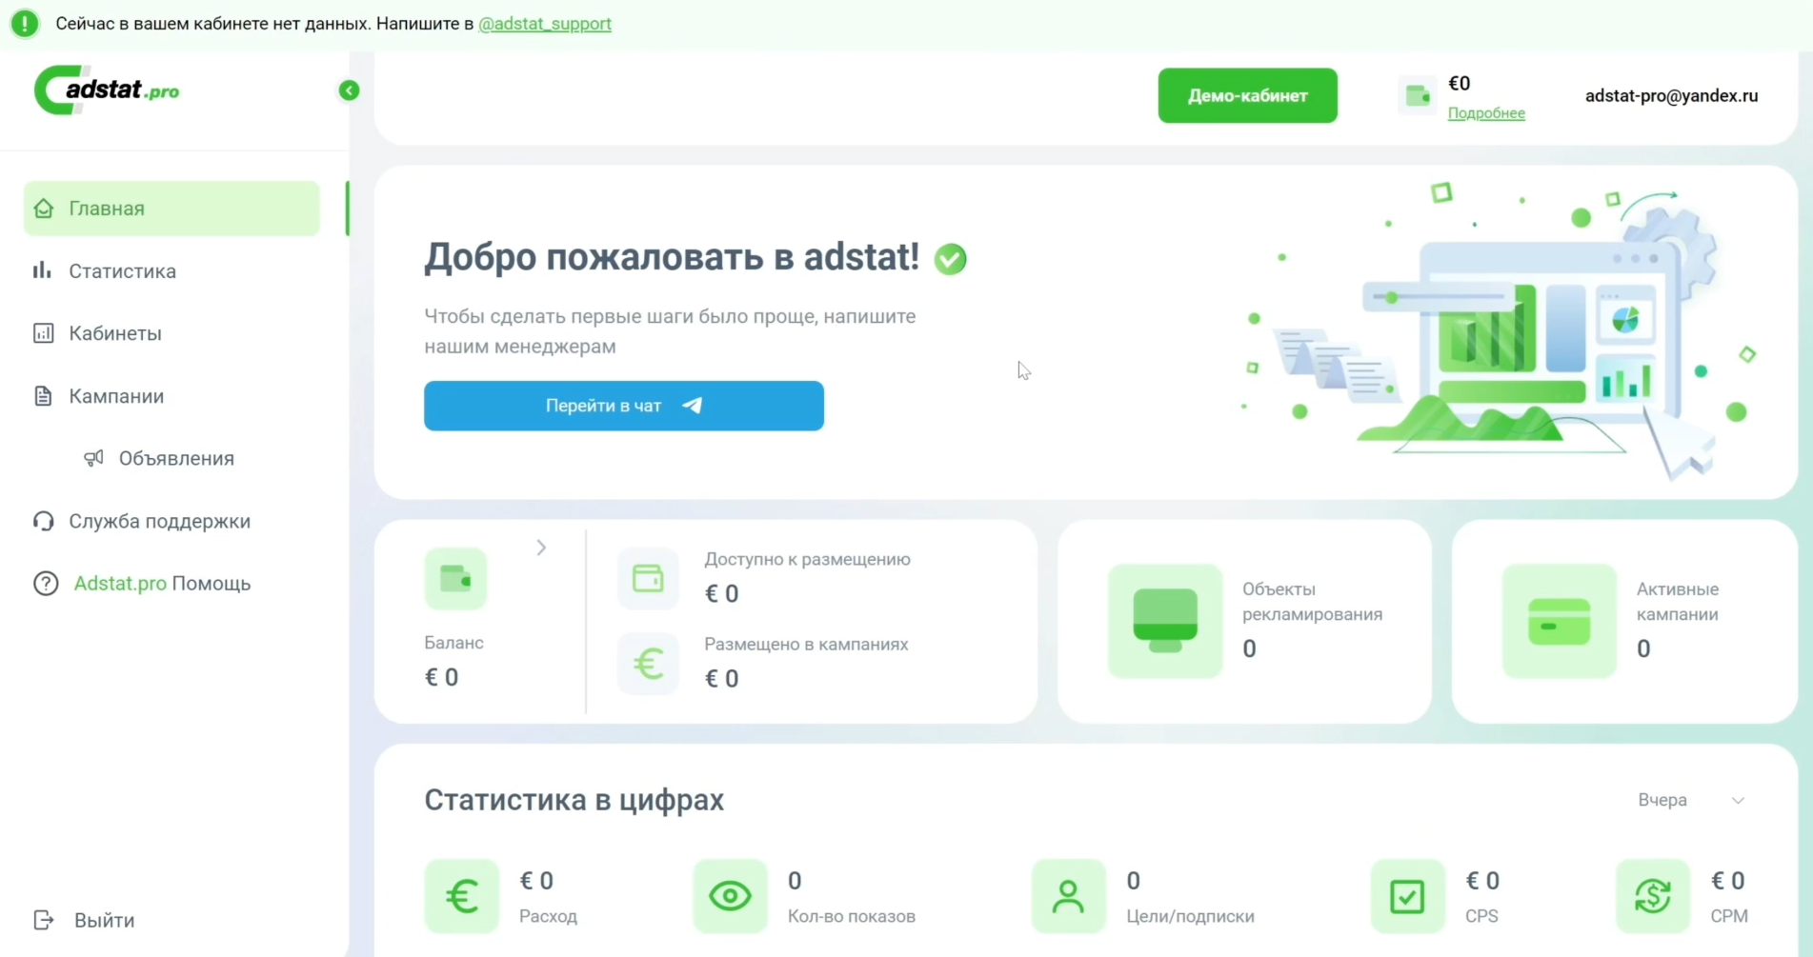Select the Главная home icon

click(43, 209)
